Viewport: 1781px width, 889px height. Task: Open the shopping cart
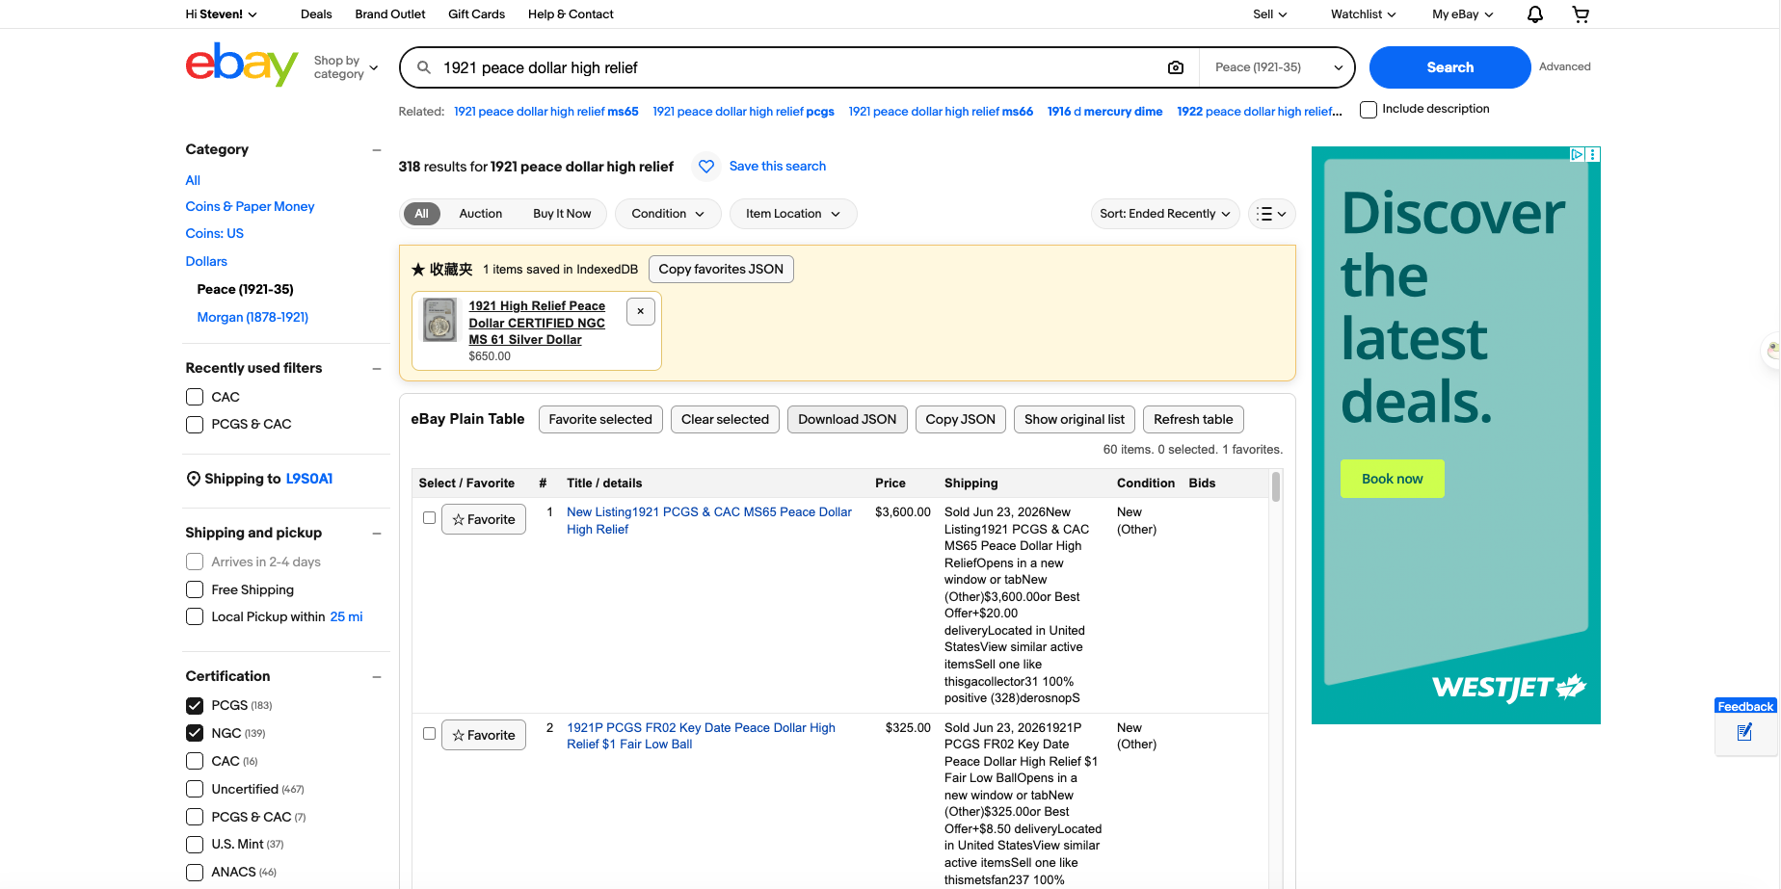(1581, 14)
